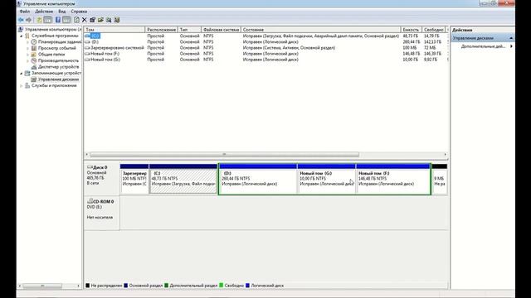Image resolution: width=531 pixels, height=298 pixels.
Task: Click the Службы и приложения icon
Action: click(x=27, y=86)
